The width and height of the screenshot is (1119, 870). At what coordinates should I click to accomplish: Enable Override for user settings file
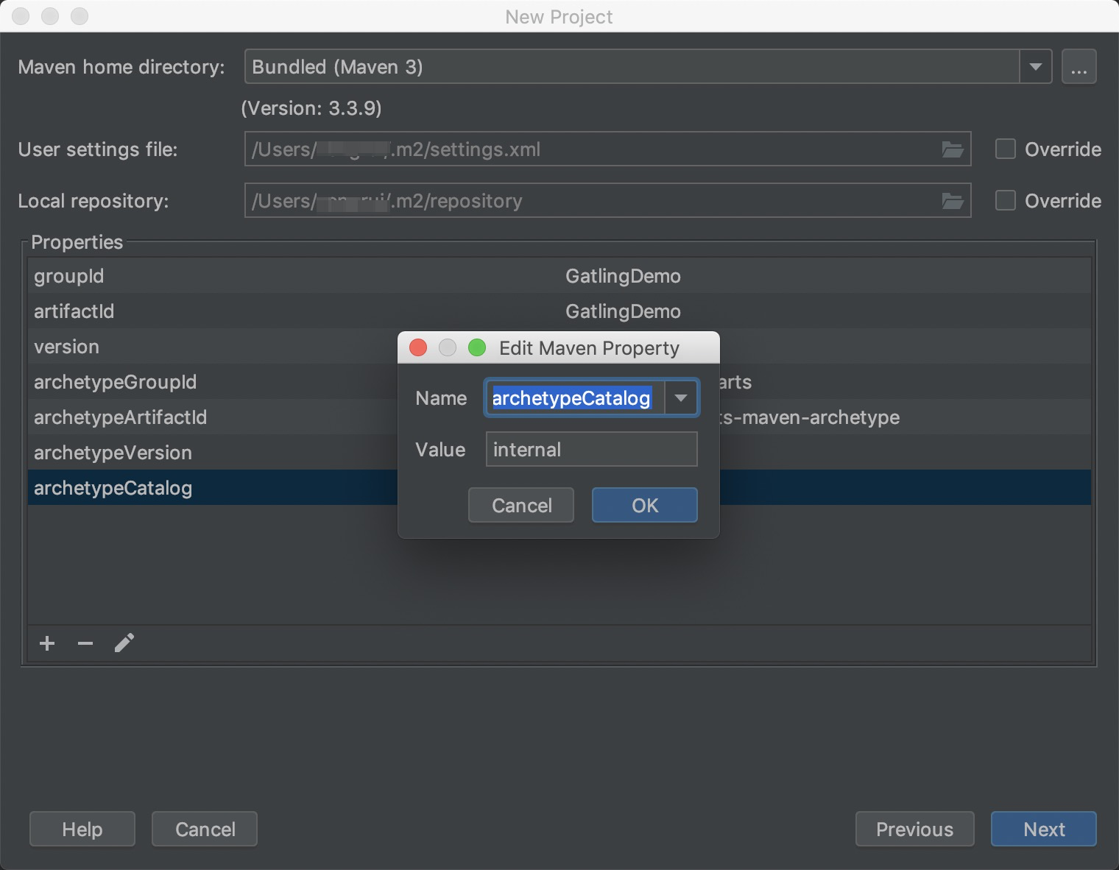click(x=1006, y=149)
